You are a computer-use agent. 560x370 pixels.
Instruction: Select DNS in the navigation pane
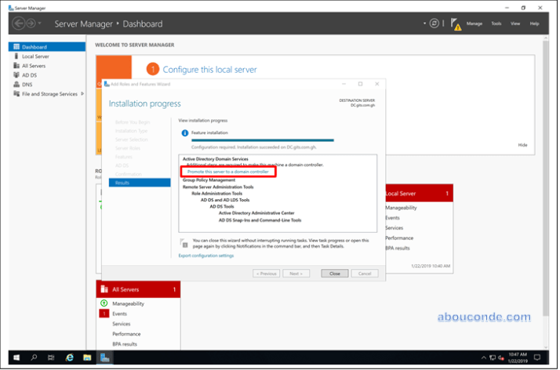(27, 85)
